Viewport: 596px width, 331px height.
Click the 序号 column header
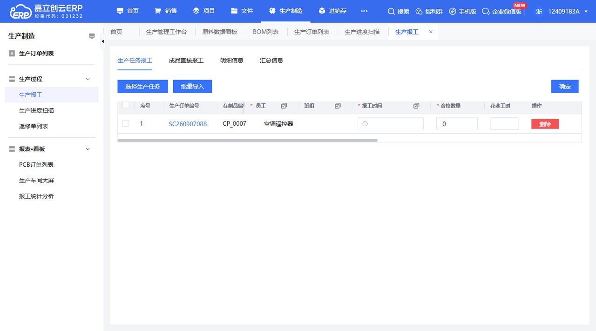point(145,106)
